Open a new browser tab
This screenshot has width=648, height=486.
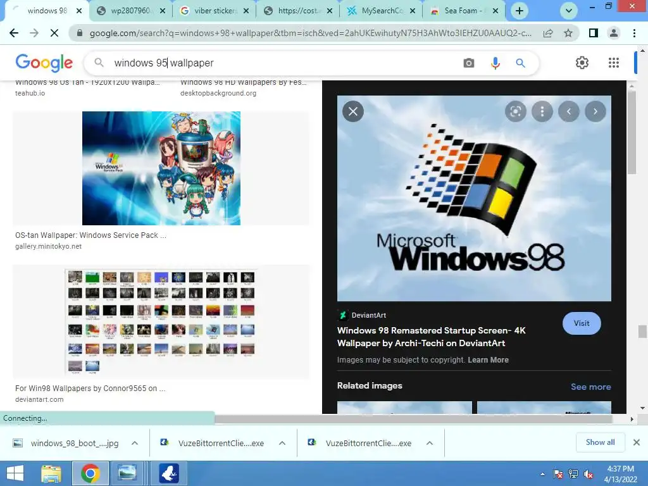520,11
